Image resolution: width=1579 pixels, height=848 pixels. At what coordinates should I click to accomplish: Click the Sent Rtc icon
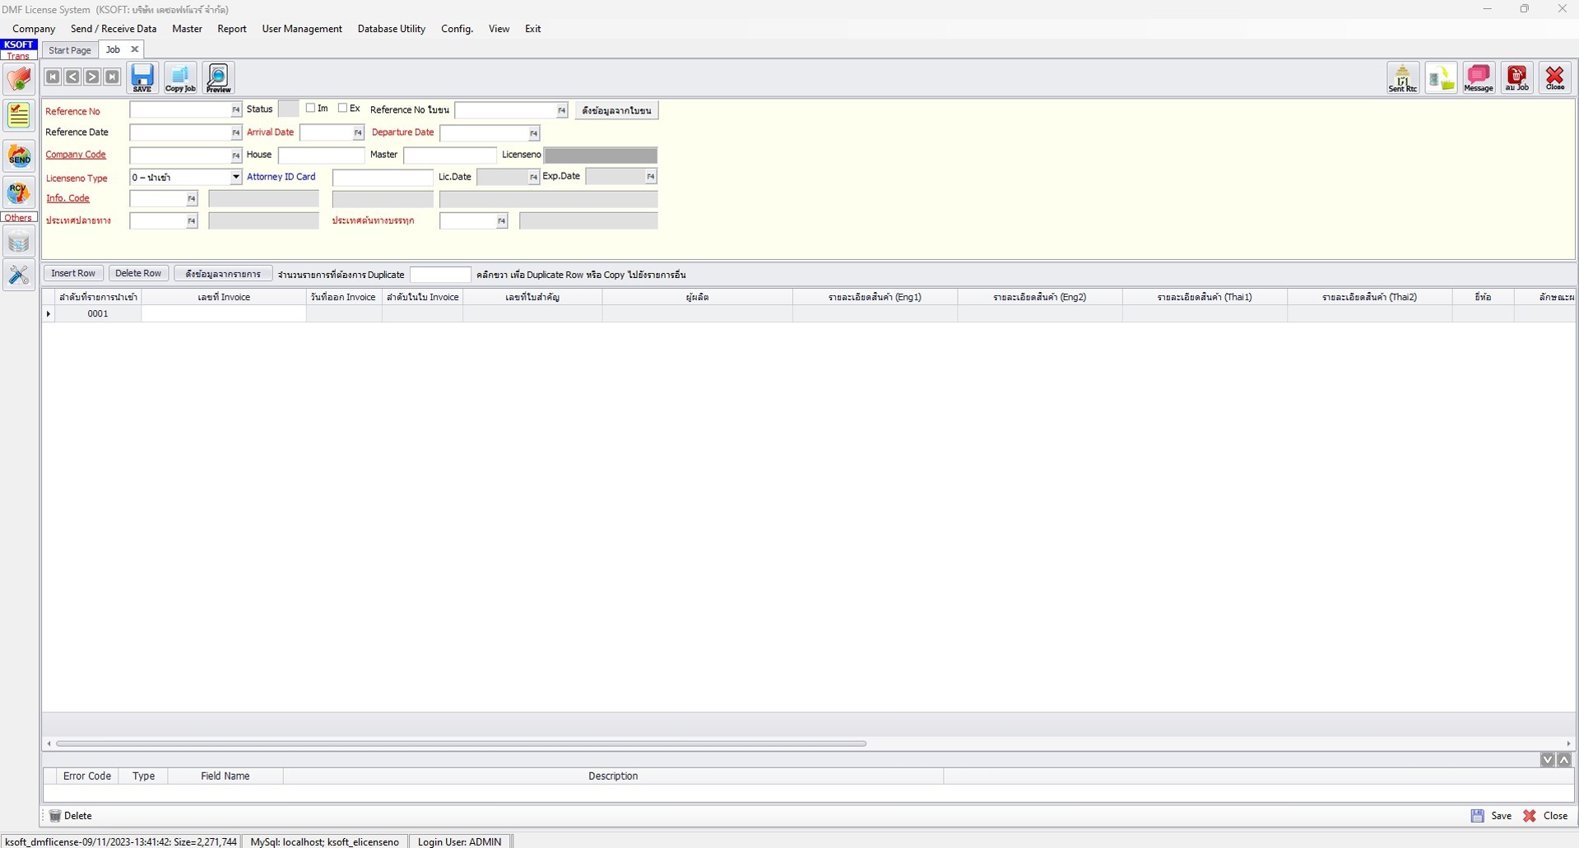(1402, 78)
